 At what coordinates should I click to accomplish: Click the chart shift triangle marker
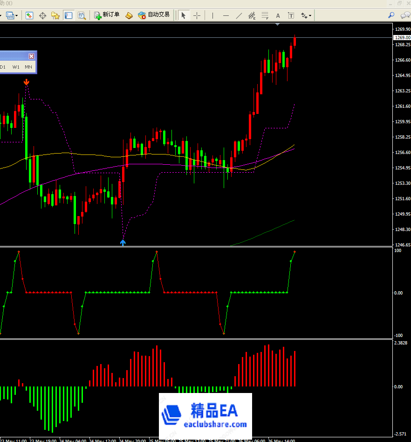[x=278, y=24]
